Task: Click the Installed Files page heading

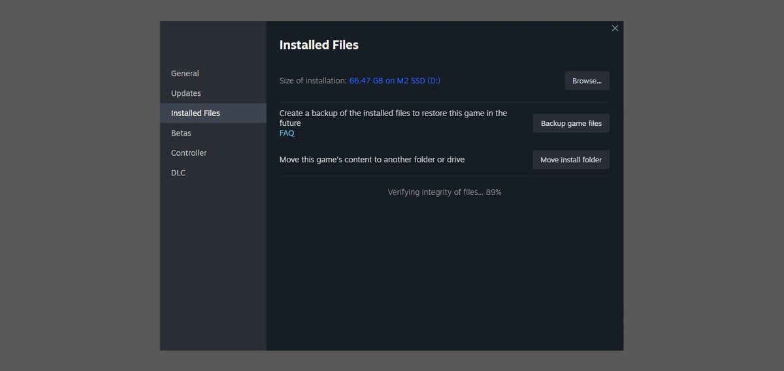Action: tap(319, 45)
